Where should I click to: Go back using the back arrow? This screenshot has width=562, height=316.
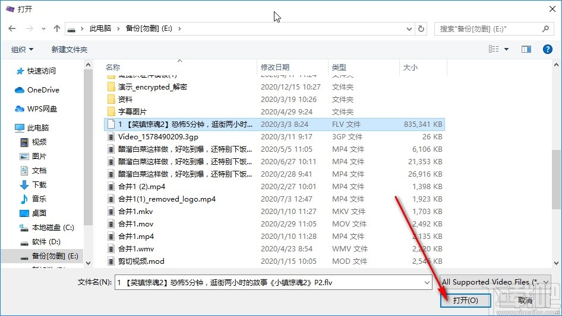pos(12,28)
